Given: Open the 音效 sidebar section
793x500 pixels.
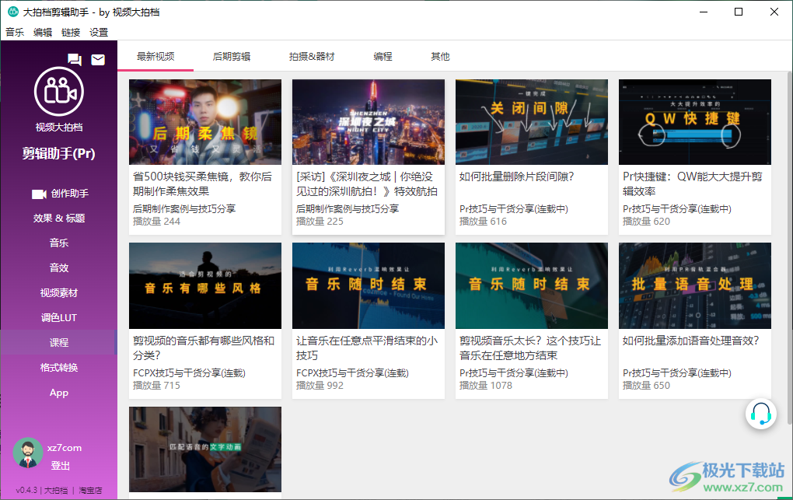Looking at the screenshot, I should tap(58, 267).
